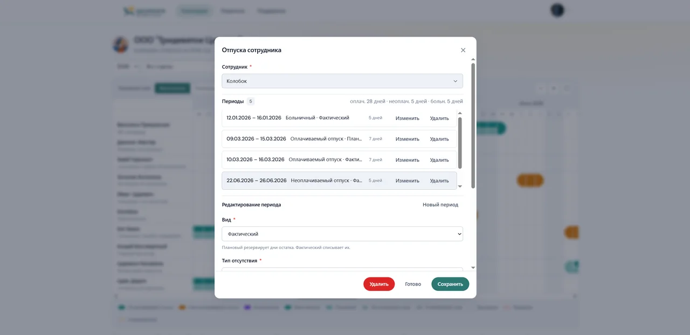
Task: Click the Оплачиваемый отпуск text in the 10.03.2026 row
Action: pos(315,160)
